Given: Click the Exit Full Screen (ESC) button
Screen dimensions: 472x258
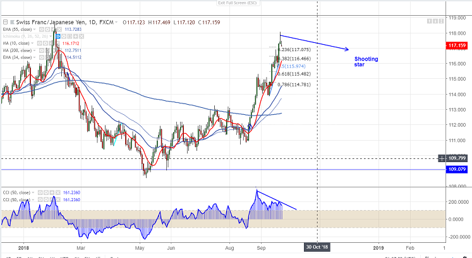Looking at the screenshot, I should pos(238,3).
